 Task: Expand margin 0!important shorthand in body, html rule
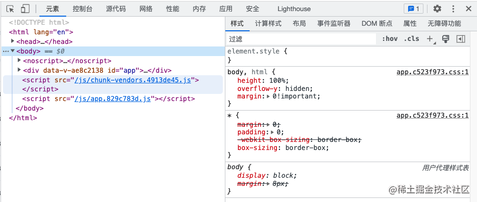[268, 96]
